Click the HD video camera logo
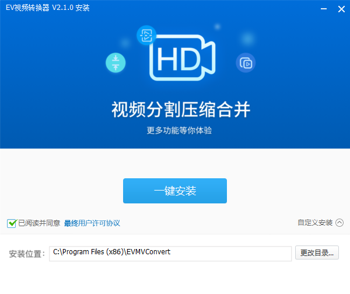Image resolution: width=350 pixels, height=294 pixels. tap(183, 58)
